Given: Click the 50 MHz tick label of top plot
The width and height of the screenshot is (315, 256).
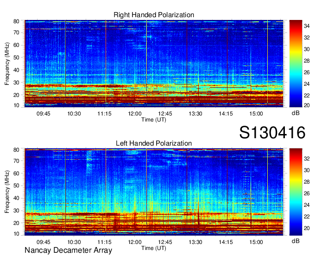Looking at the screenshot, I should (16, 58).
